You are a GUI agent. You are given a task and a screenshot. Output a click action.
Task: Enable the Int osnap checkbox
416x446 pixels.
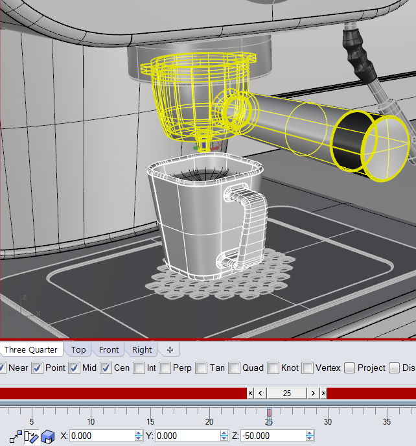(x=139, y=368)
